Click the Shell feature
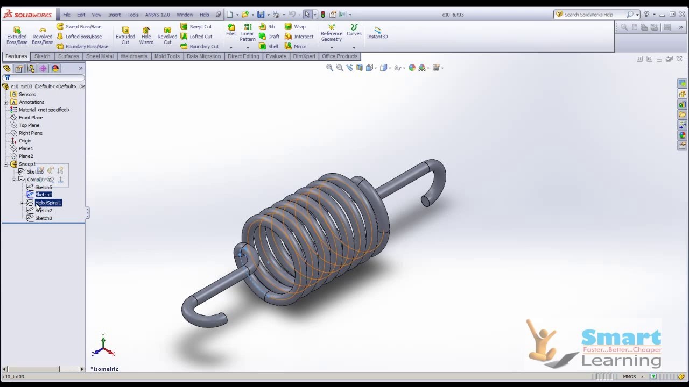The image size is (689, 387). click(x=269, y=46)
